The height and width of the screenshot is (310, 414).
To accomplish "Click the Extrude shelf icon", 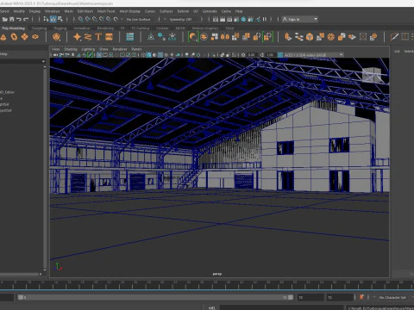I will tap(288, 37).
